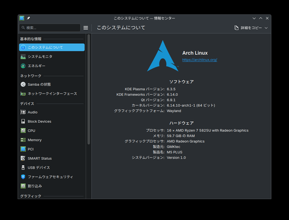Click the Arch Linux logo
The width and height of the screenshot is (289, 220).
tap(163, 56)
